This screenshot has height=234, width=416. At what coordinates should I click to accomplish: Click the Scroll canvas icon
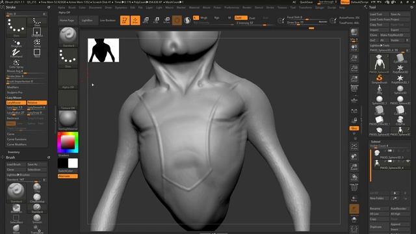[354, 47]
